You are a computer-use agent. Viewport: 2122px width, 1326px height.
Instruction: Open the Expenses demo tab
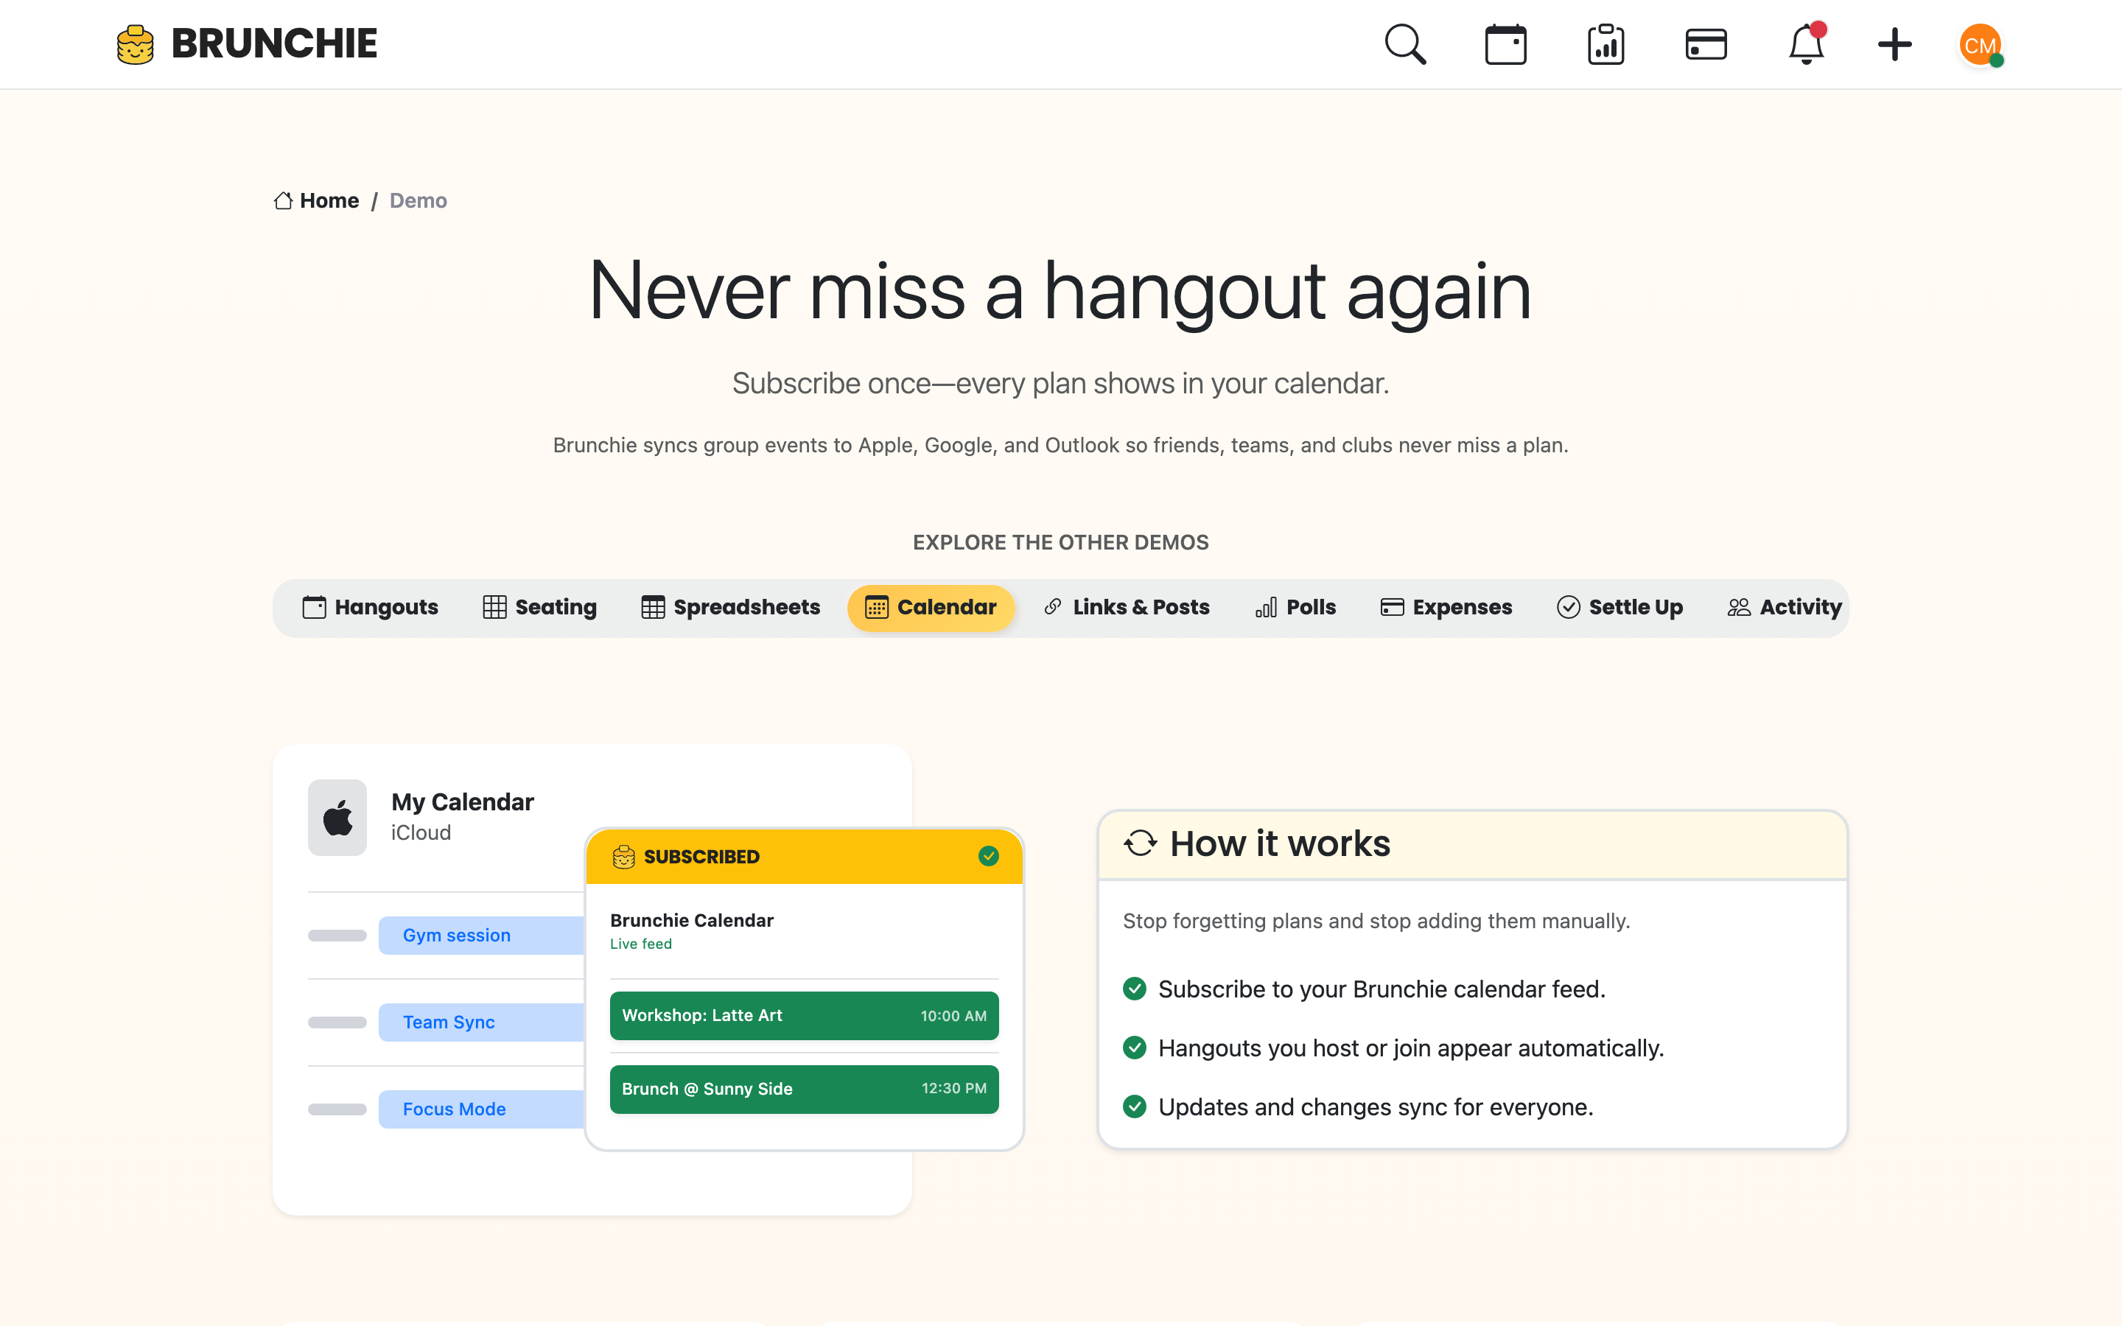pyautogui.click(x=1446, y=607)
